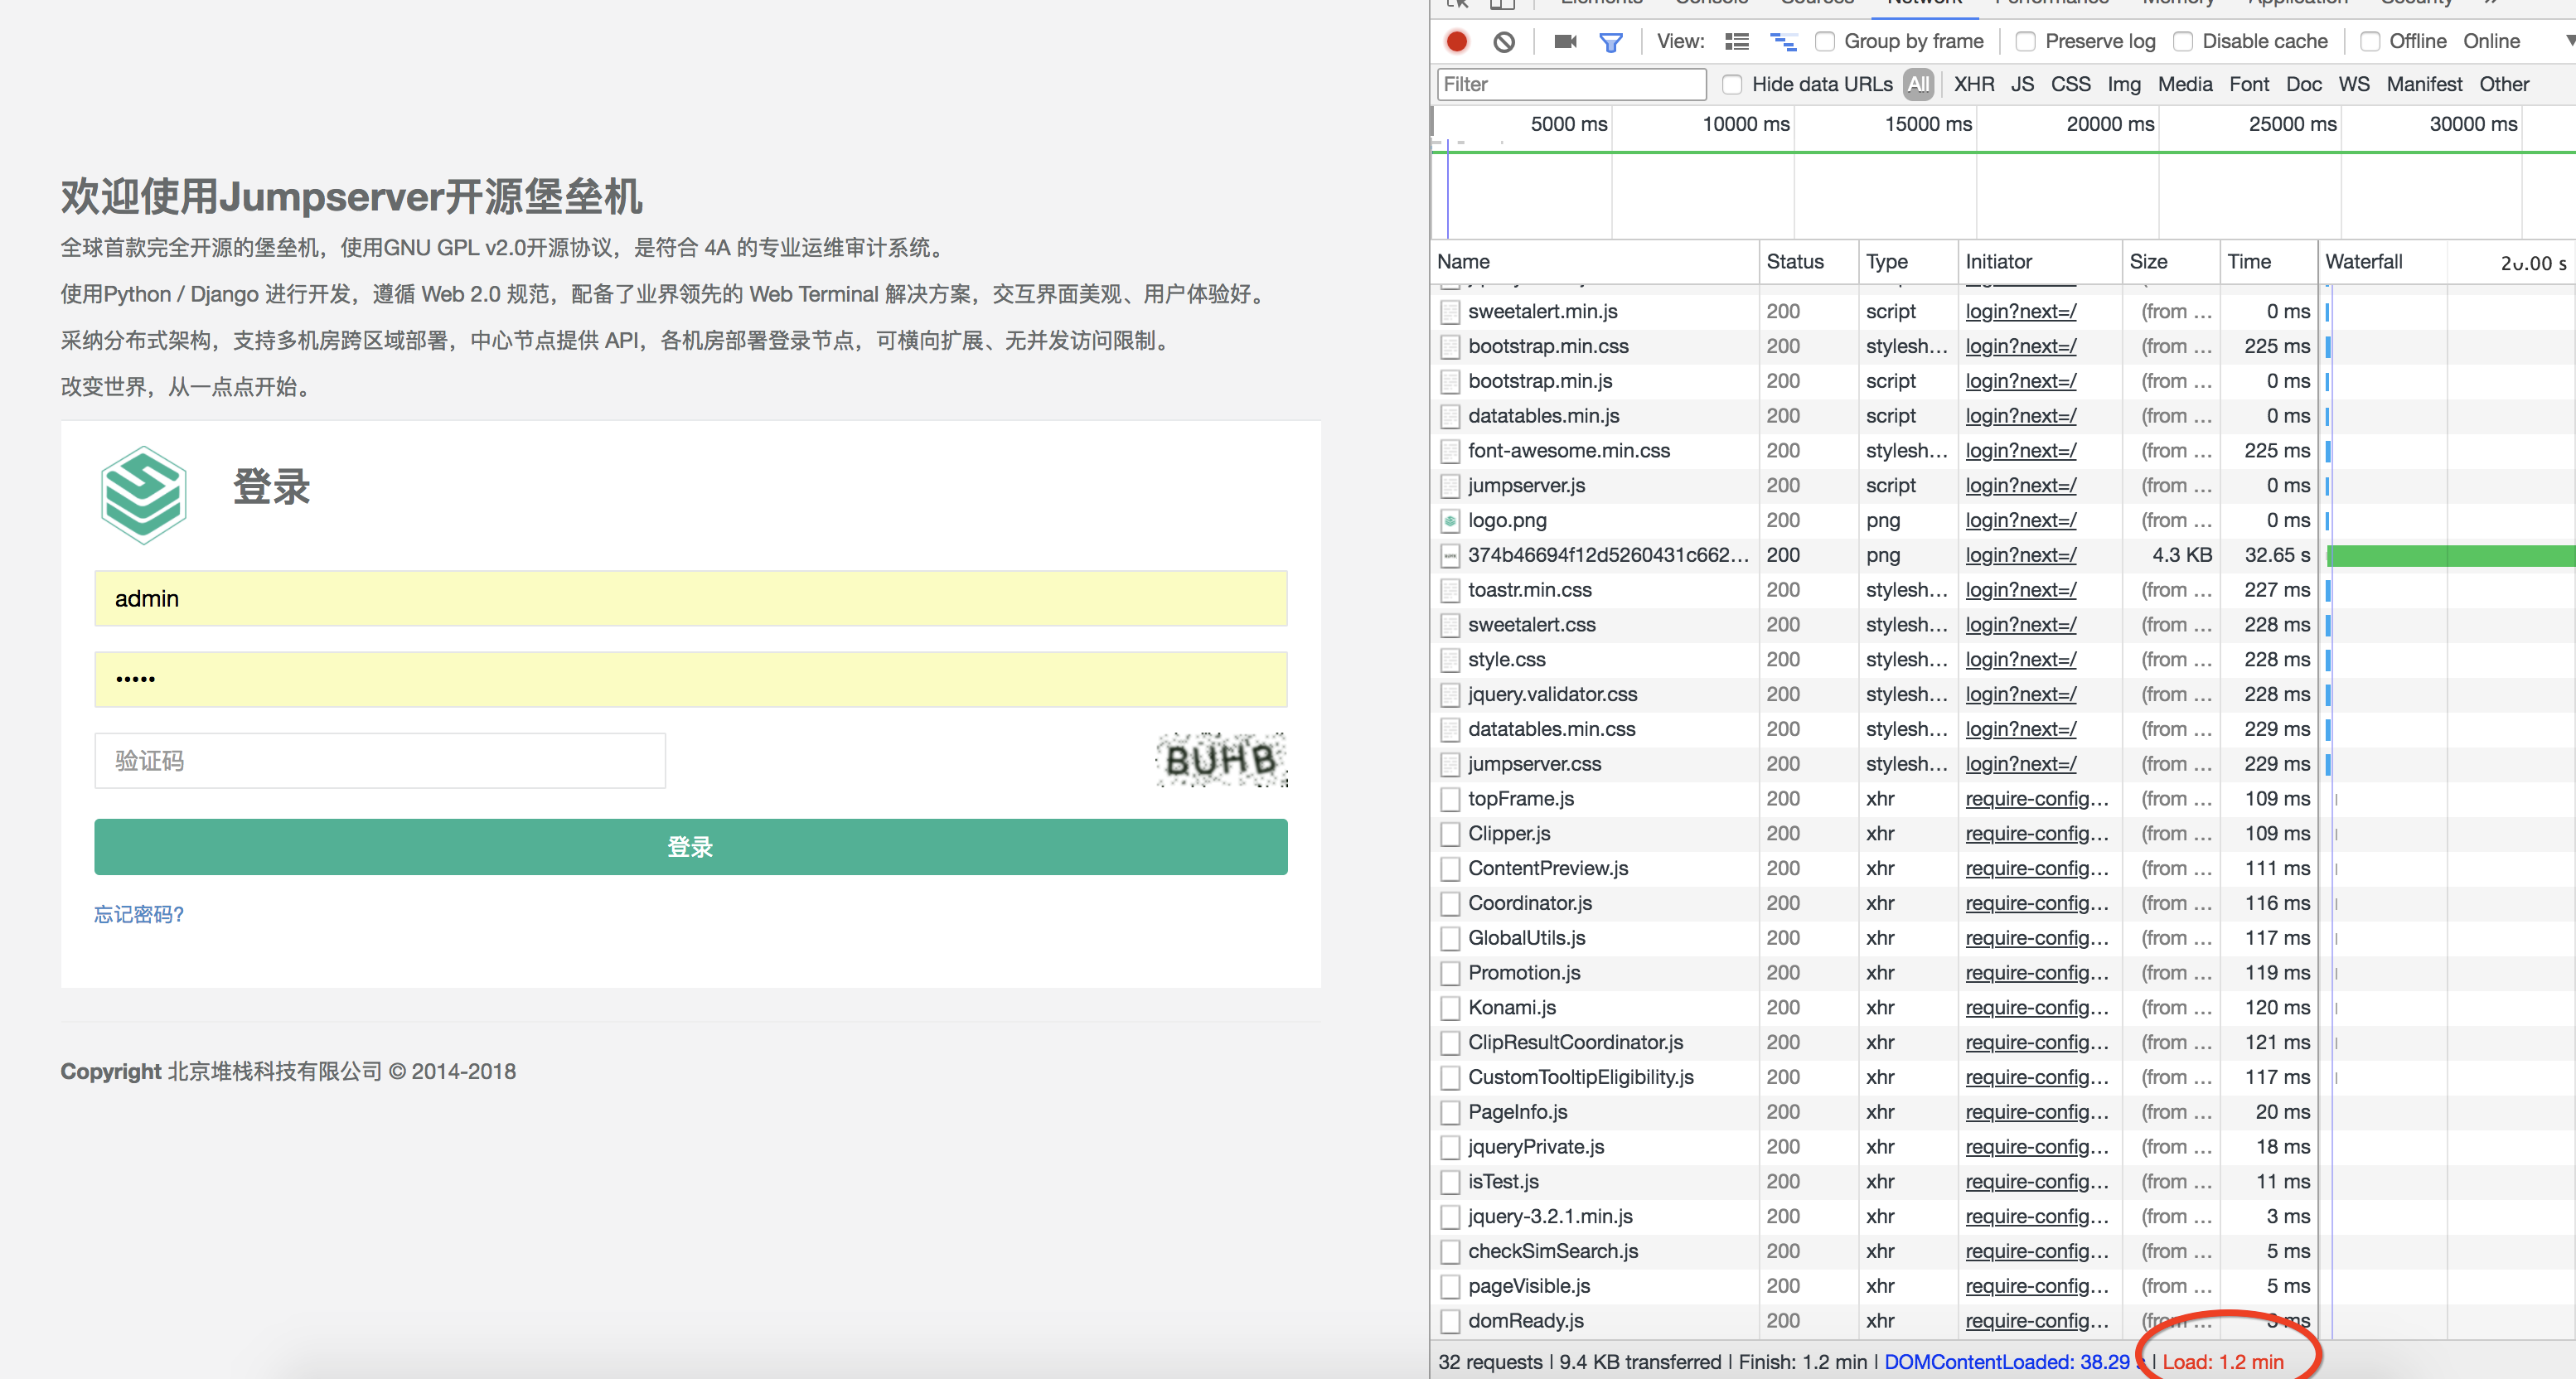Select topFrame.js file icon

1449,799
